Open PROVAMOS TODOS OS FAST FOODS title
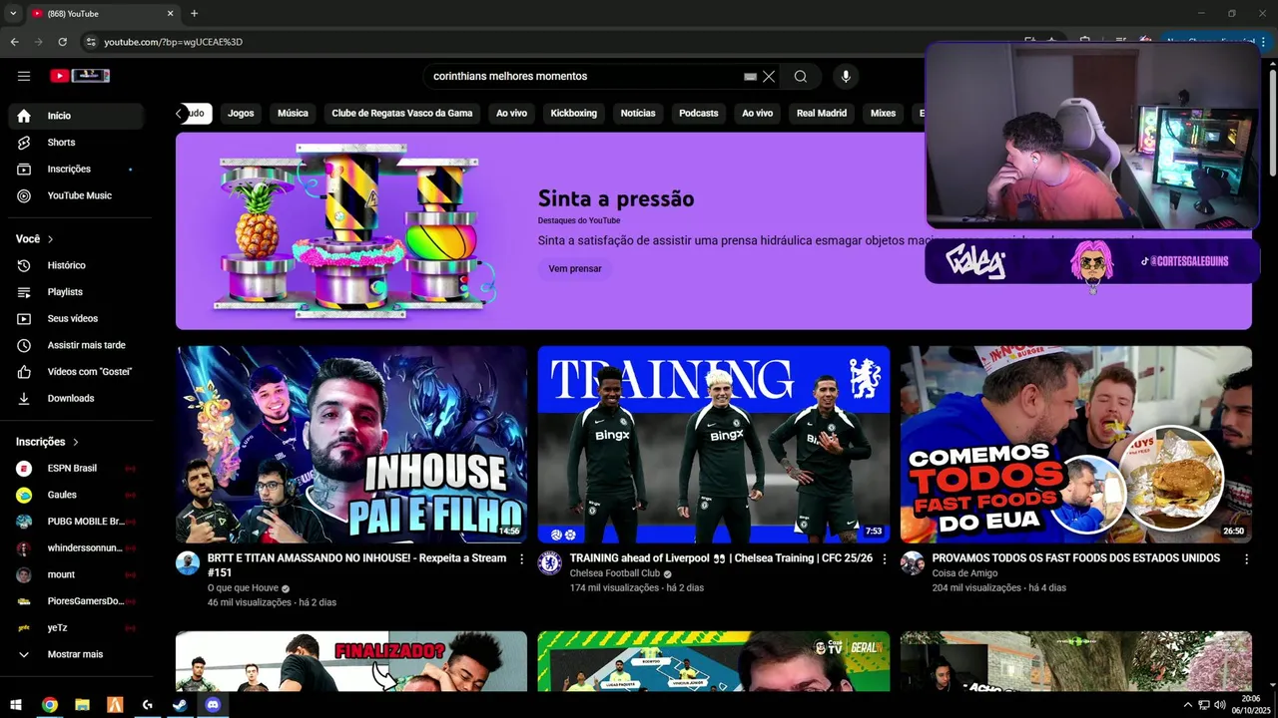This screenshot has height=718, width=1278. (1076, 558)
